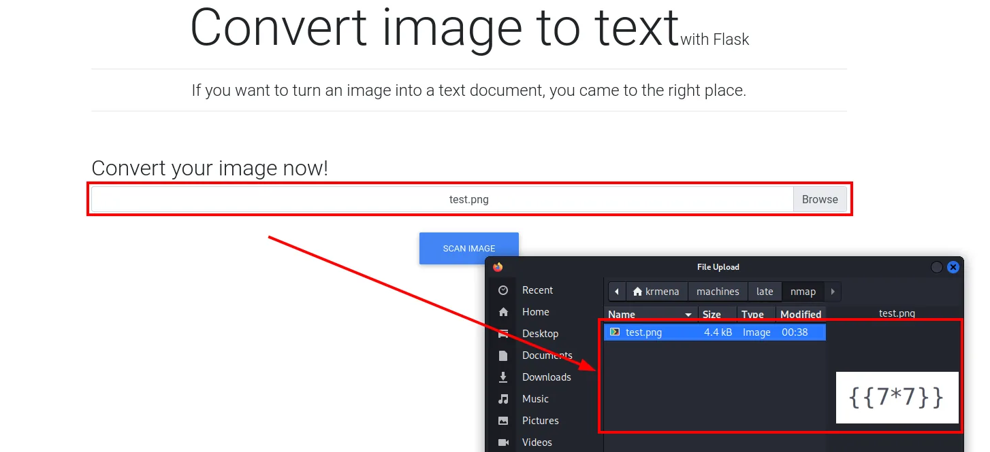
Task: Click the SCAN IMAGE button
Action: 469,248
